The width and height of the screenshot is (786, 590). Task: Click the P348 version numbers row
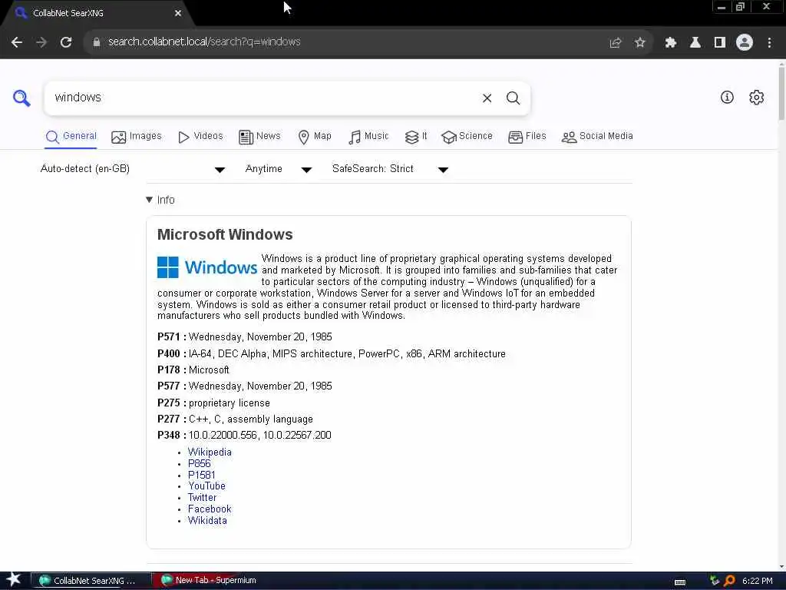coord(244,436)
